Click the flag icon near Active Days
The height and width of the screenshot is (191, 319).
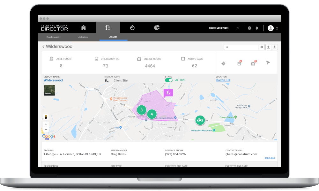pos(268,63)
